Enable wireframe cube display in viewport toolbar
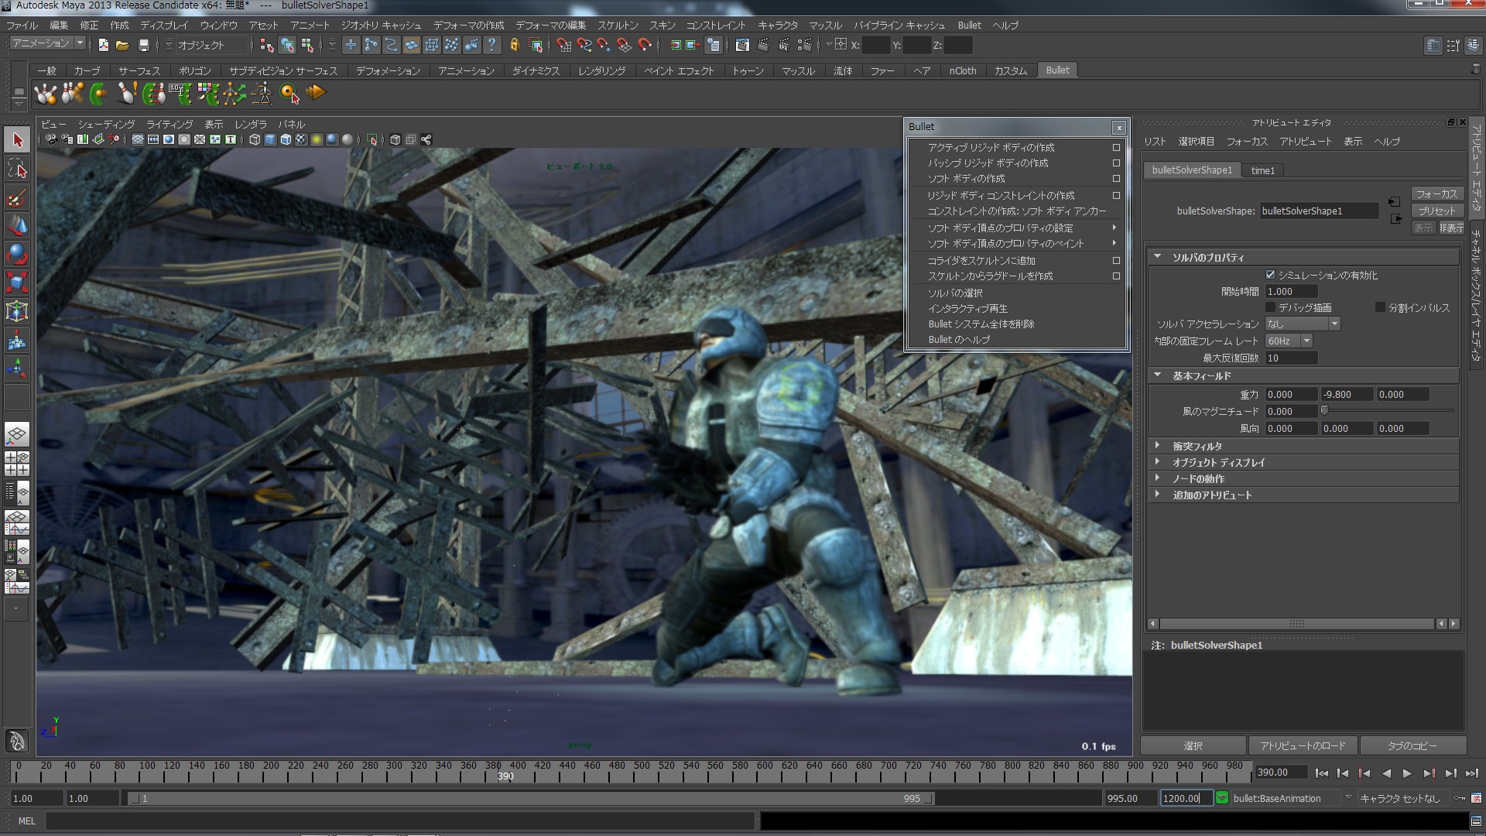Image resolution: width=1486 pixels, height=836 pixels. 254,140
